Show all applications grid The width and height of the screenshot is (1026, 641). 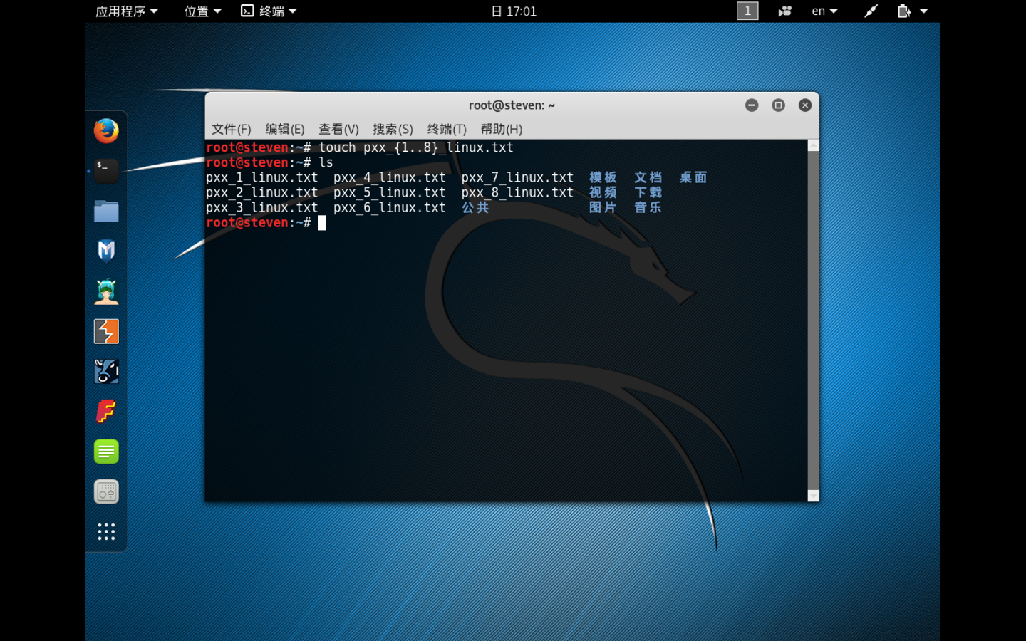[x=106, y=531]
